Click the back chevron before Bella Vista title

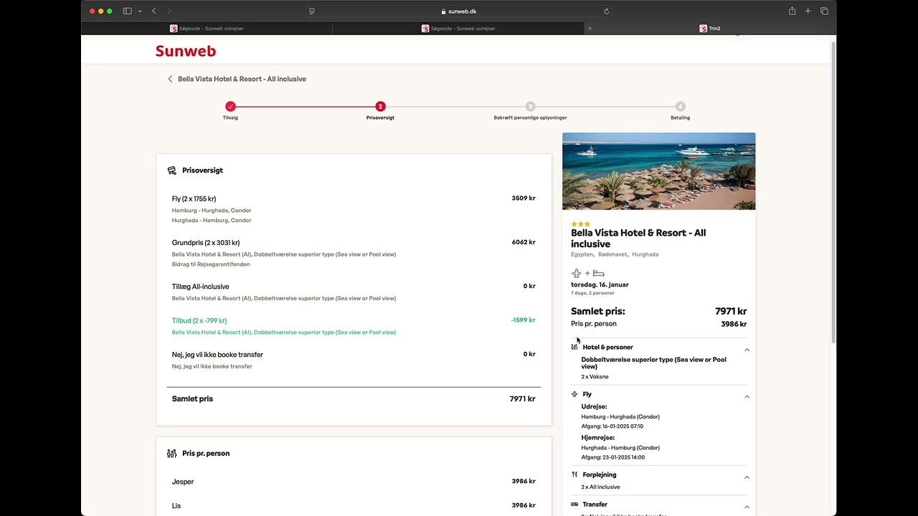coord(170,79)
